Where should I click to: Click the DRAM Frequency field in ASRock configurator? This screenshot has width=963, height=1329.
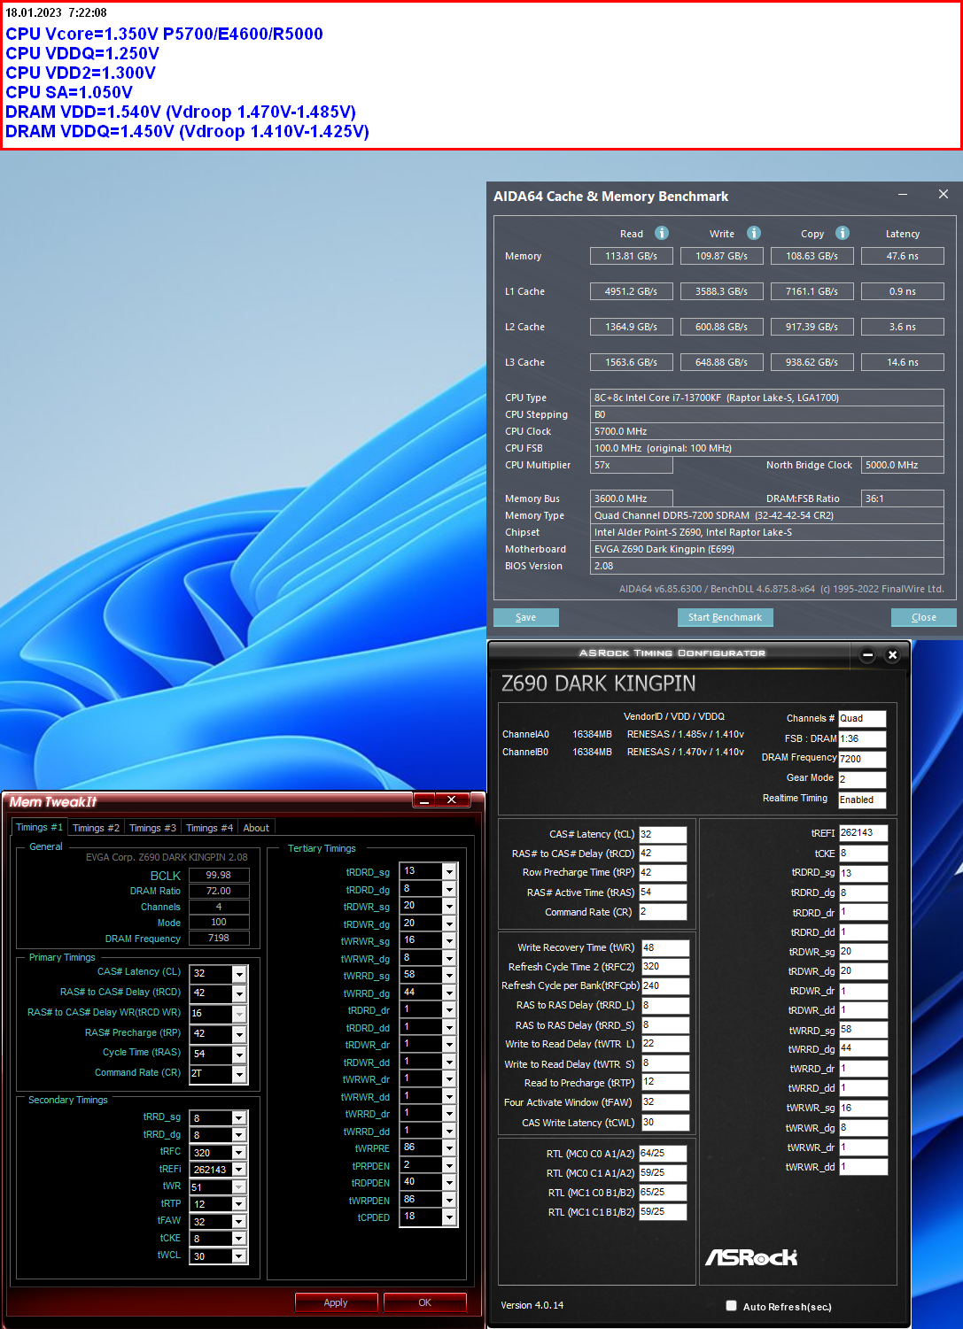[862, 759]
